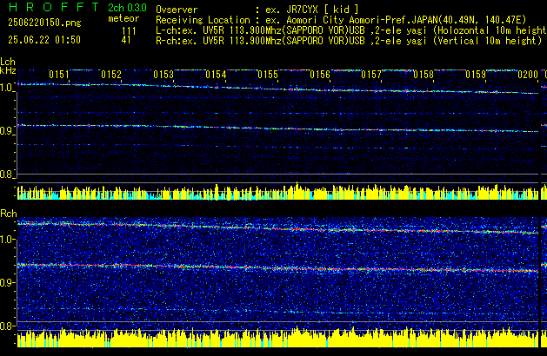Click the R-ch receiver description line
Image resolution: width=547 pixels, height=356 pixels.
point(349,41)
